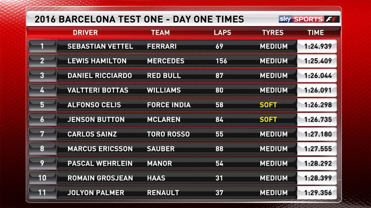This screenshot has width=371, height=208.
Task: Click the HAAS team entry
Action: coord(156,178)
